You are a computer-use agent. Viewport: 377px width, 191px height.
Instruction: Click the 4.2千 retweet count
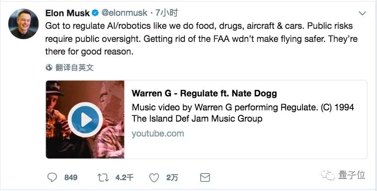tap(124, 177)
